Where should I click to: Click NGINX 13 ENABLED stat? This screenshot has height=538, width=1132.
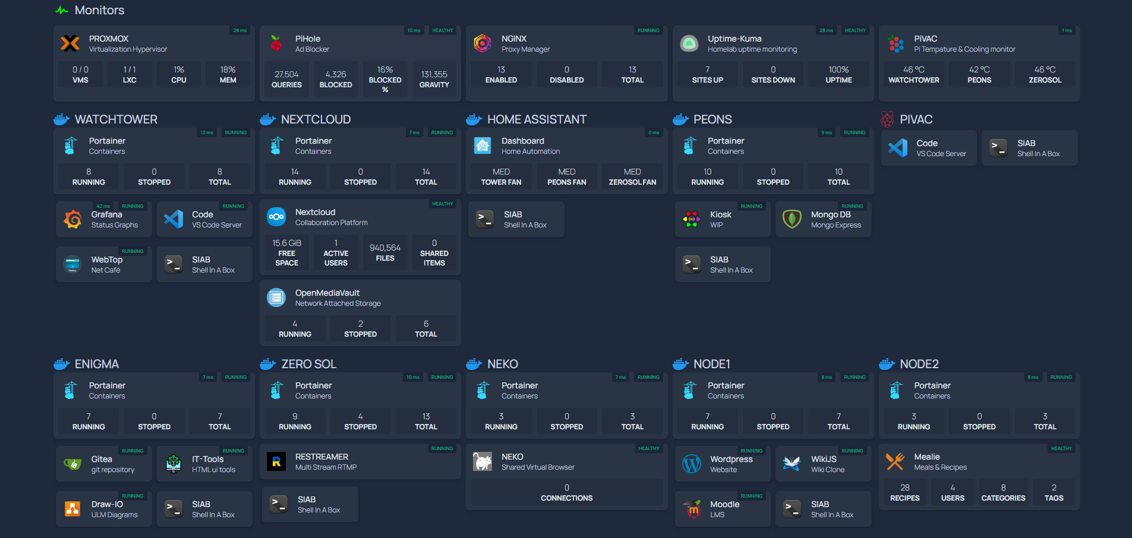501,74
